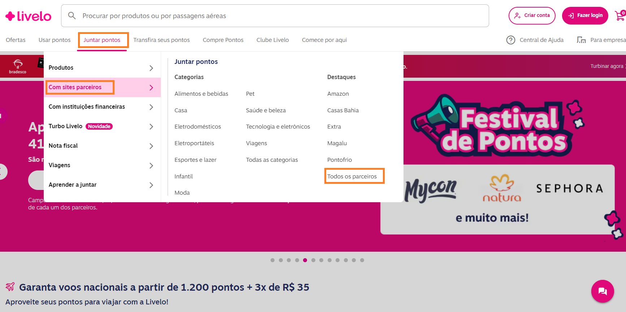Select the last carousel dot
The height and width of the screenshot is (312, 626).
tap(362, 260)
